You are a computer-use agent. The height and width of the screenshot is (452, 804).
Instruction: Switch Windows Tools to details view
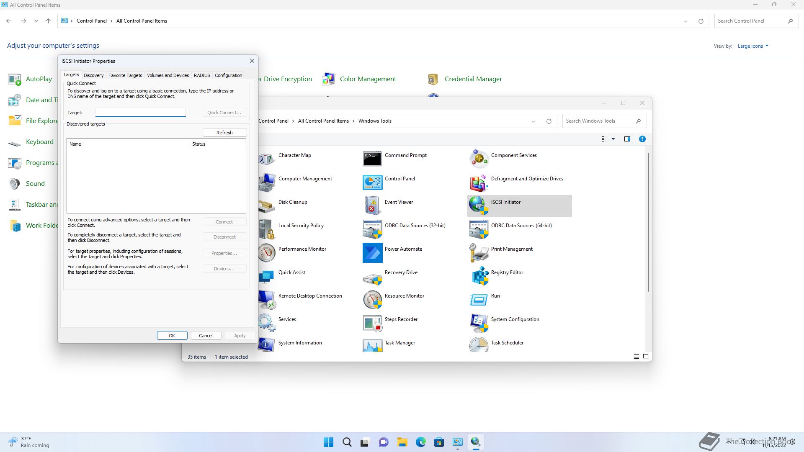pyautogui.click(x=636, y=357)
